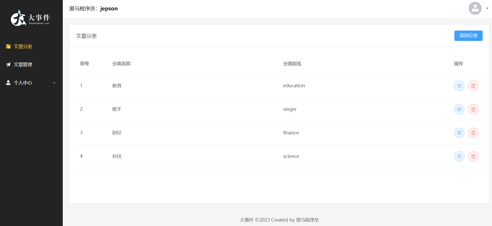Edit the 科技 science category
The image size is (492, 226).
pos(459,156)
